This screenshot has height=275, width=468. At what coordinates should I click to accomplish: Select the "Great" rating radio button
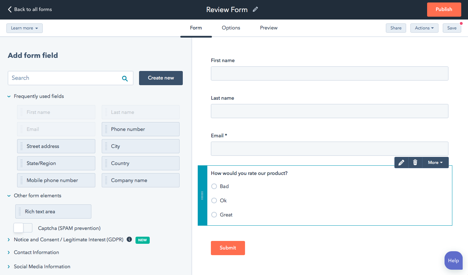(214, 215)
